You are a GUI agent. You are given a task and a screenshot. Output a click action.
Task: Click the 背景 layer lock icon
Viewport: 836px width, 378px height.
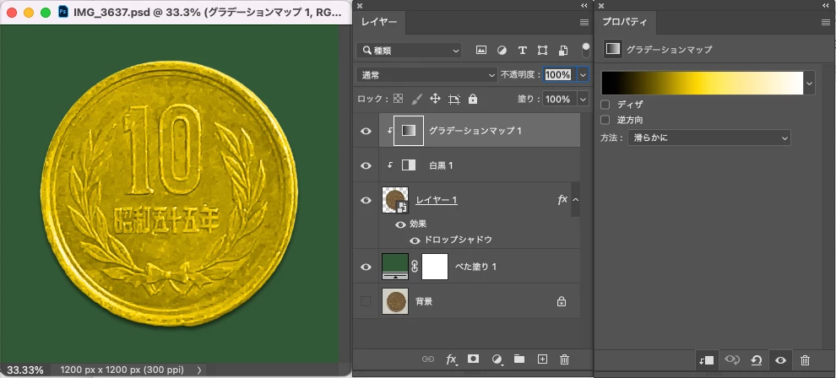pos(561,302)
